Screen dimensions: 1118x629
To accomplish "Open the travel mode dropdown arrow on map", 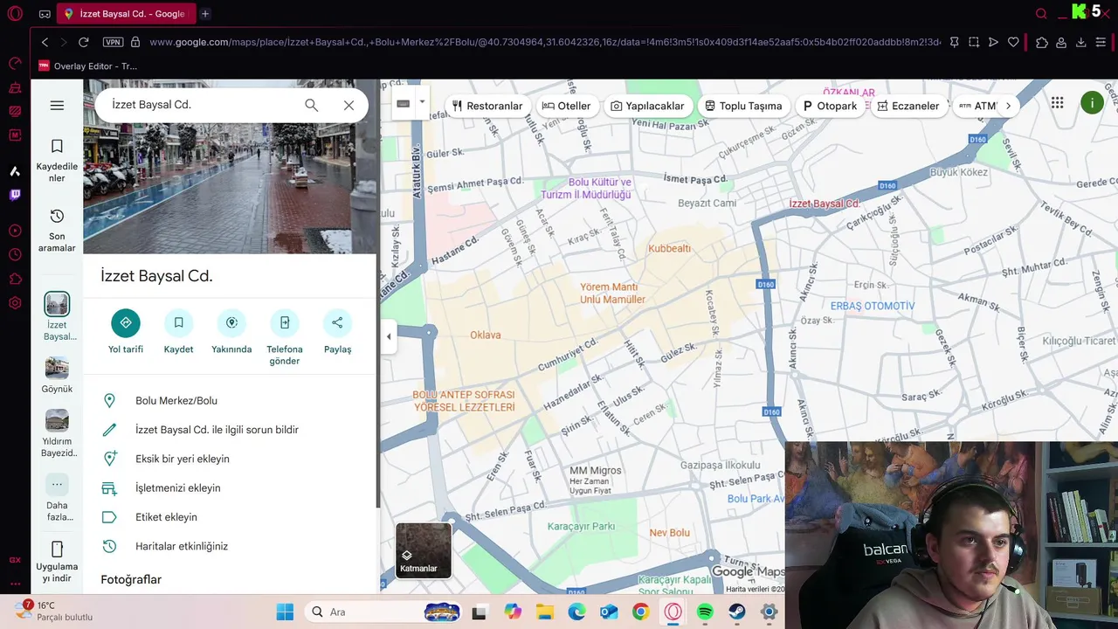I will pos(422,102).
